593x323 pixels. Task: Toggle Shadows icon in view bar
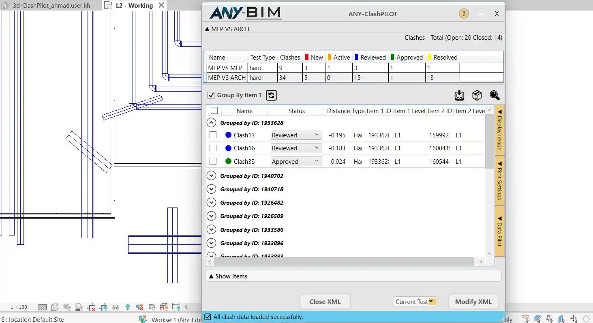pyautogui.click(x=79, y=307)
